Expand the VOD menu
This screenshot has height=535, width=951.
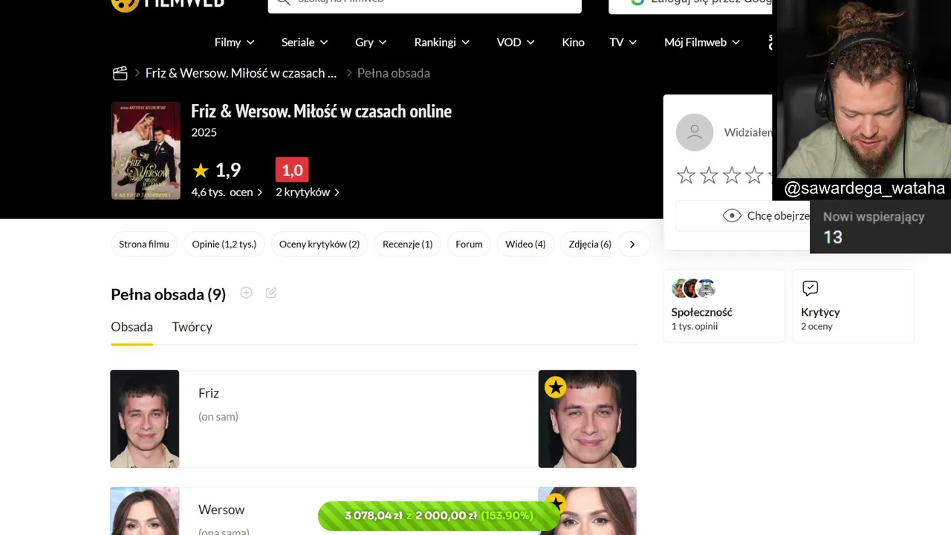(x=516, y=42)
